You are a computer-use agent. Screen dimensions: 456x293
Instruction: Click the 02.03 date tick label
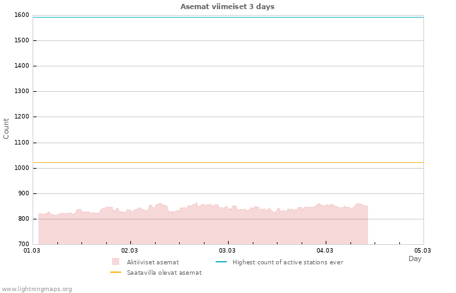[x=130, y=250]
